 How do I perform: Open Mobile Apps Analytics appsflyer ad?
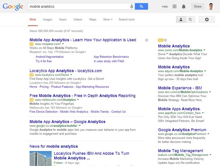pyautogui.click(x=179, y=109)
